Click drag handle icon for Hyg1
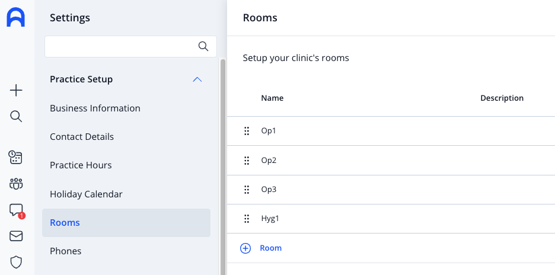The image size is (555, 275). 247,218
